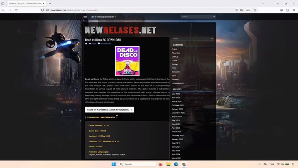
Task: Select the Dead as Disco PC DOWNLOAD tab
Action: 25,3
